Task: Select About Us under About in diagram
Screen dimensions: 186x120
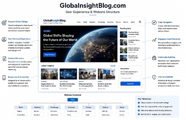Action: (x=122, y=111)
